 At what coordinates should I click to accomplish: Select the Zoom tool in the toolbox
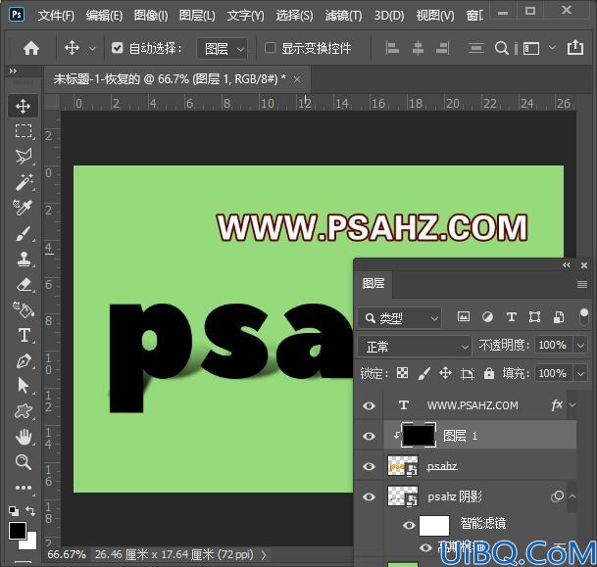24,462
